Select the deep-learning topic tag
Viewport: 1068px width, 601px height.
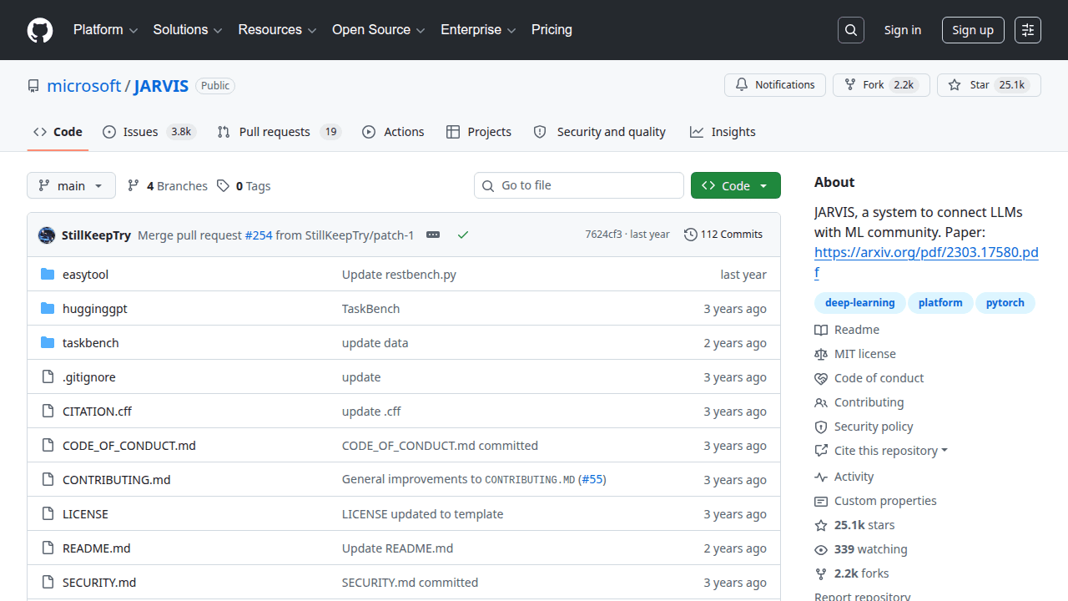[x=859, y=303]
